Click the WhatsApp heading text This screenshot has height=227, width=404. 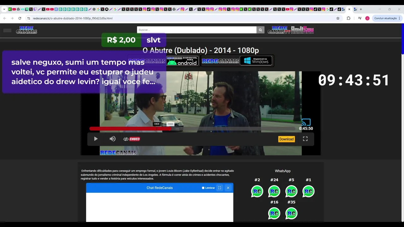click(x=282, y=171)
